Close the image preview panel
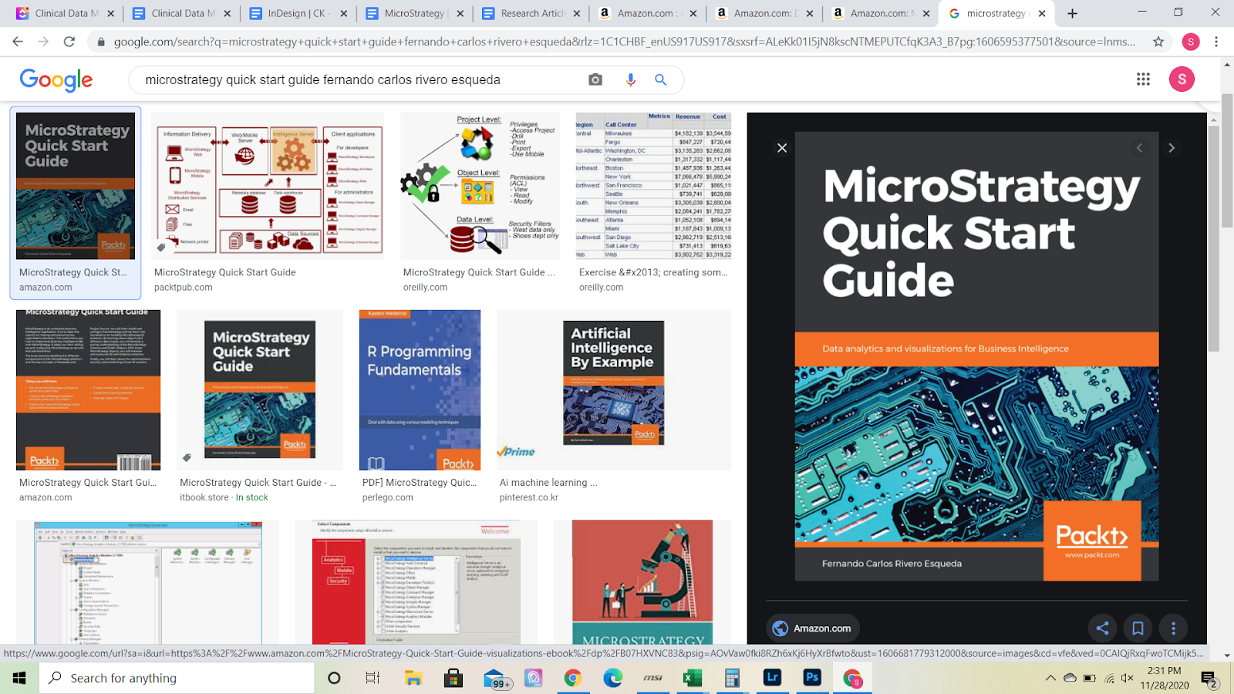This screenshot has height=694, width=1234. click(782, 147)
